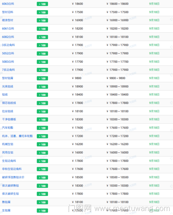Click the 型材旧料 link

[8, 12]
